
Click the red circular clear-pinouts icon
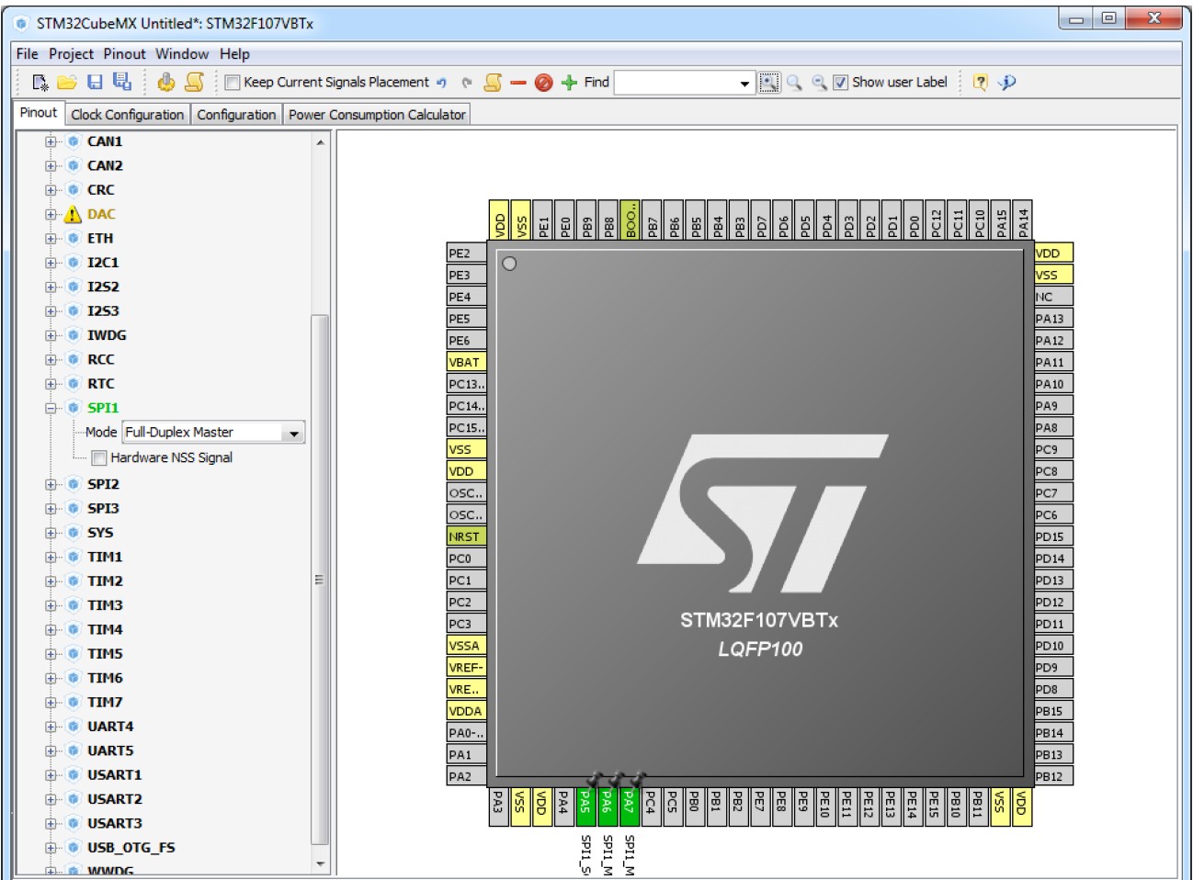(543, 83)
